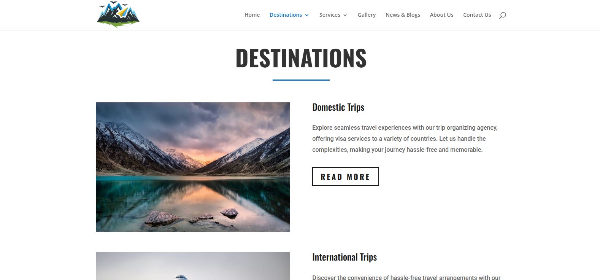Navigate to Contact Us
The width and height of the screenshot is (600, 280).
point(477,15)
